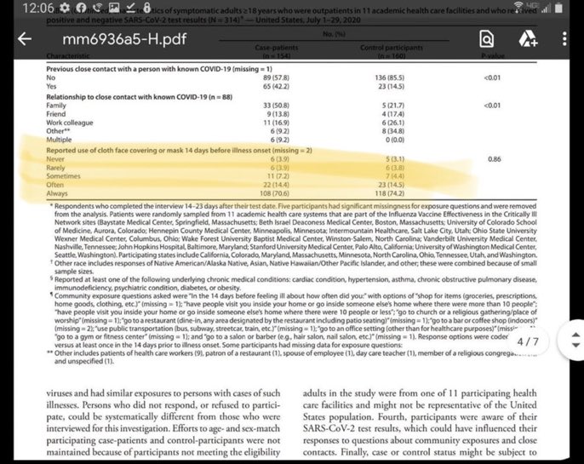584x464 pixels.
Task: Select the value 136 (85.5)
Action: (390, 77)
